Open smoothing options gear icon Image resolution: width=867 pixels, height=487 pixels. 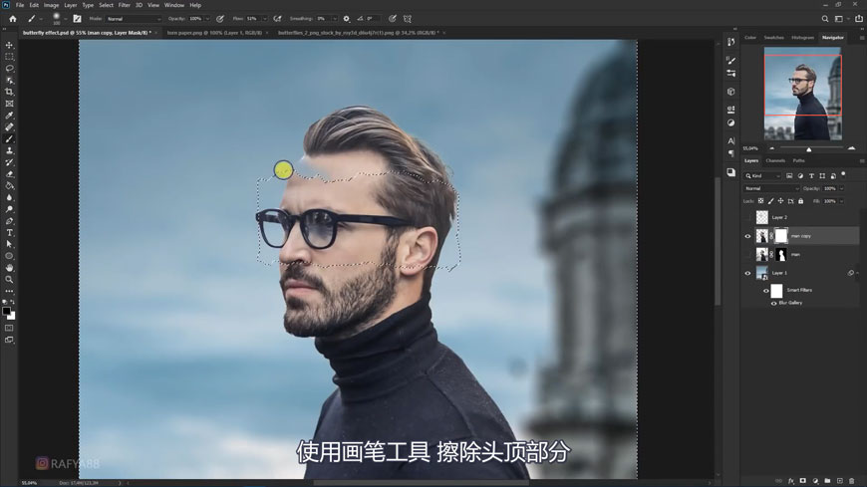347,19
